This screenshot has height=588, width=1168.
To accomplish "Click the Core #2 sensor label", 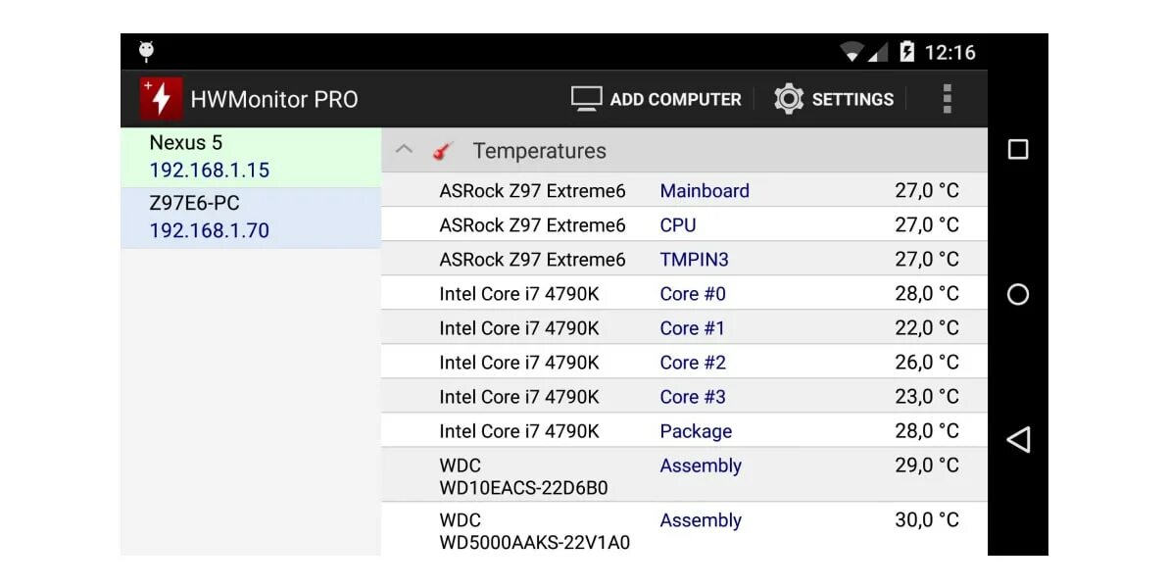I will pos(693,363).
